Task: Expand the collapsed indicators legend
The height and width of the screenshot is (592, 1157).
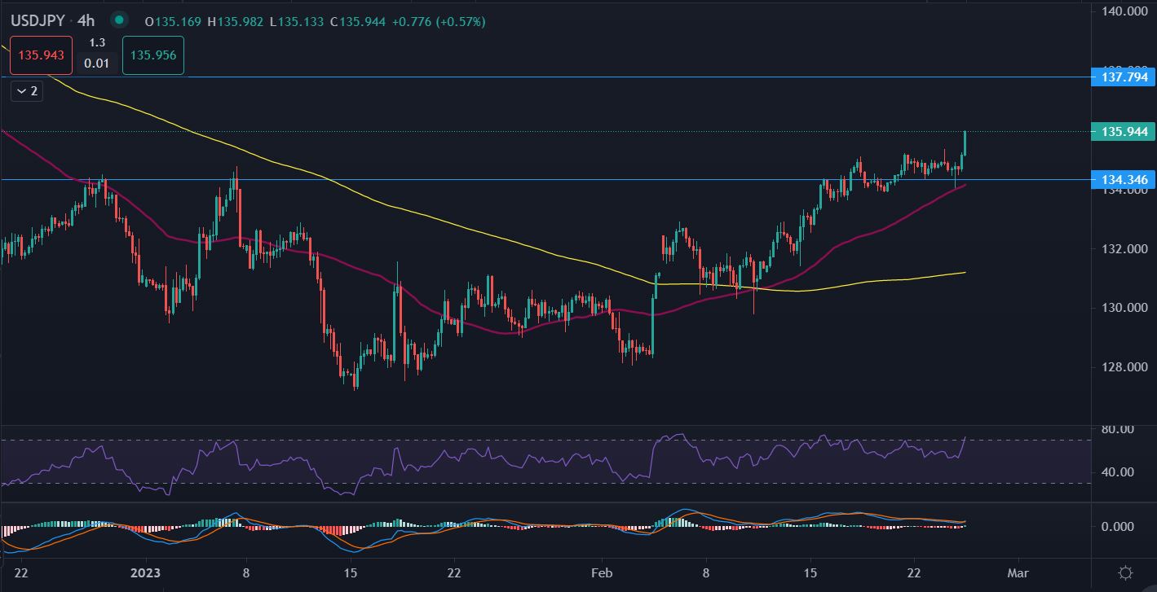Action: pos(26,91)
